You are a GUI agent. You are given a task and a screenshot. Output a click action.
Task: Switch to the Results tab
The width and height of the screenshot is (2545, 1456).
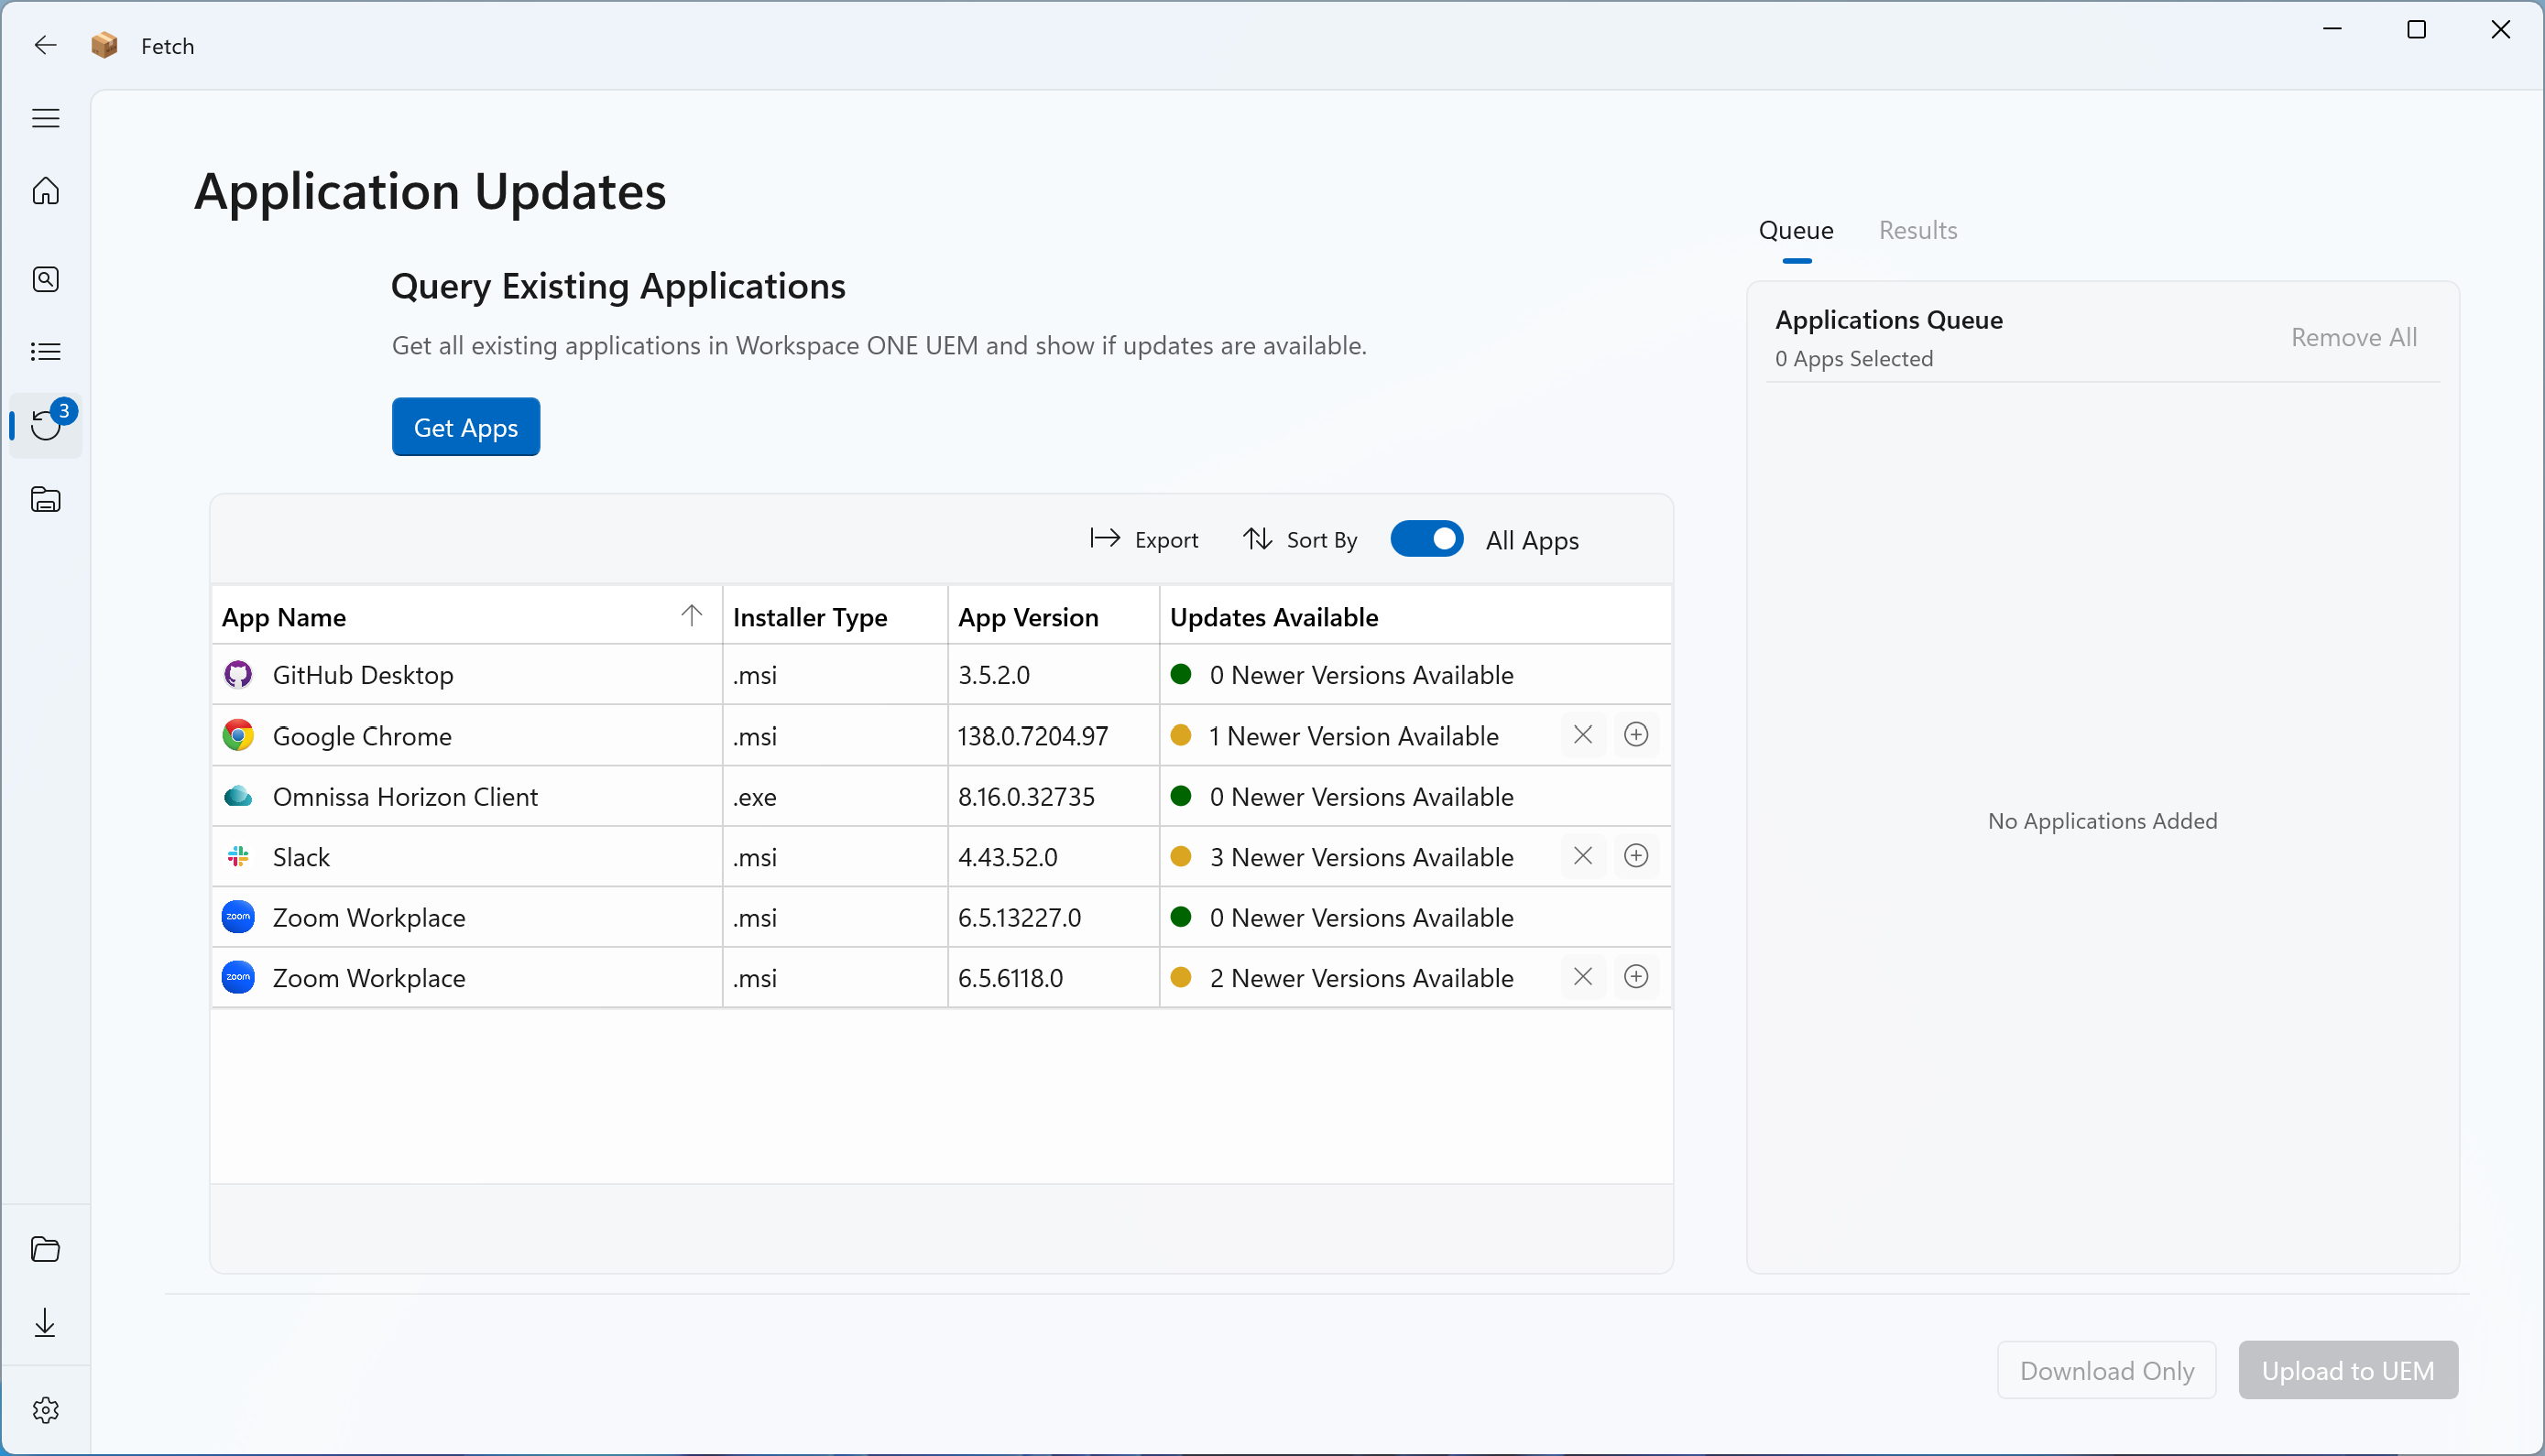[1917, 230]
